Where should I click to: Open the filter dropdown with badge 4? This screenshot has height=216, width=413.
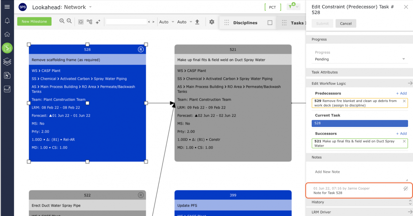(293, 7)
